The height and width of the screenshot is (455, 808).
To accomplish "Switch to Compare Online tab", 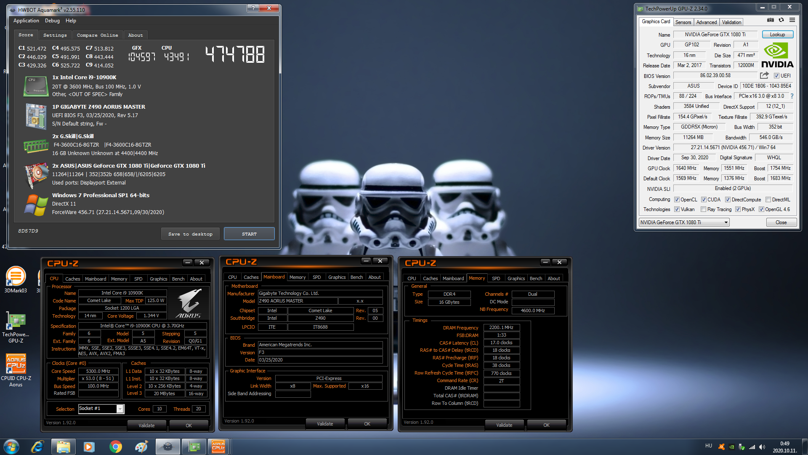I will 97,35.
